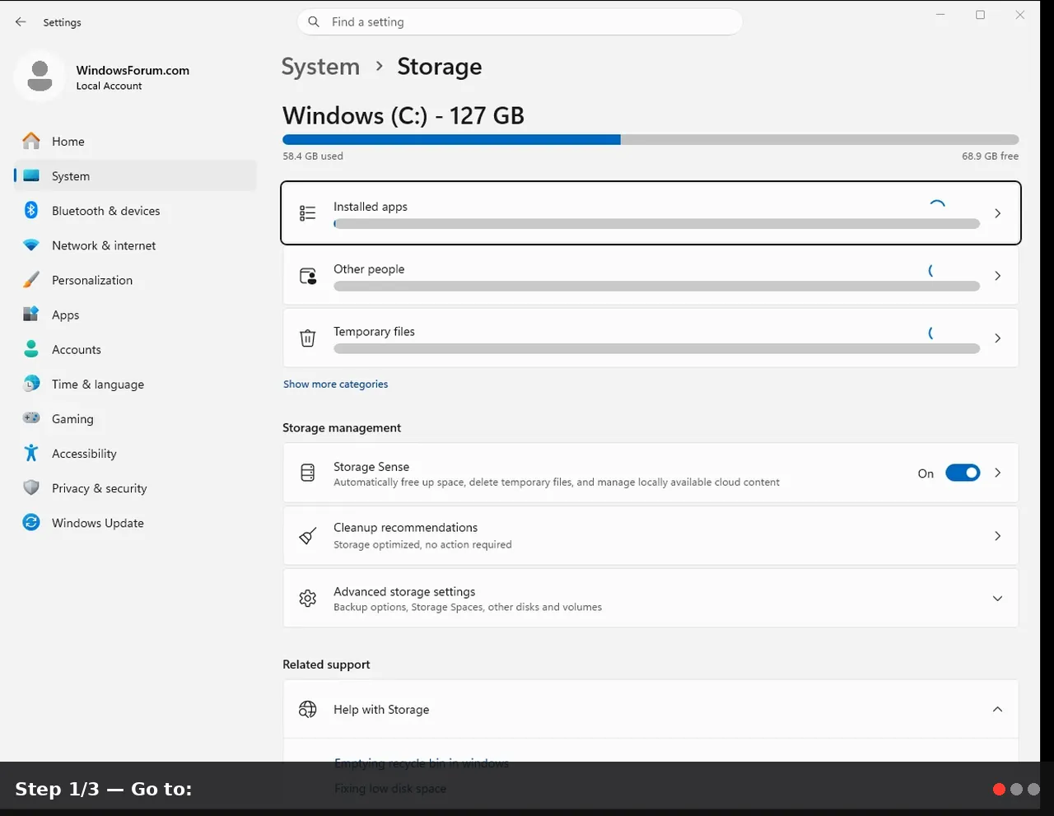Click the Help with Storage globe icon
The height and width of the screenshot is (816, 1054).
[308, 709]
